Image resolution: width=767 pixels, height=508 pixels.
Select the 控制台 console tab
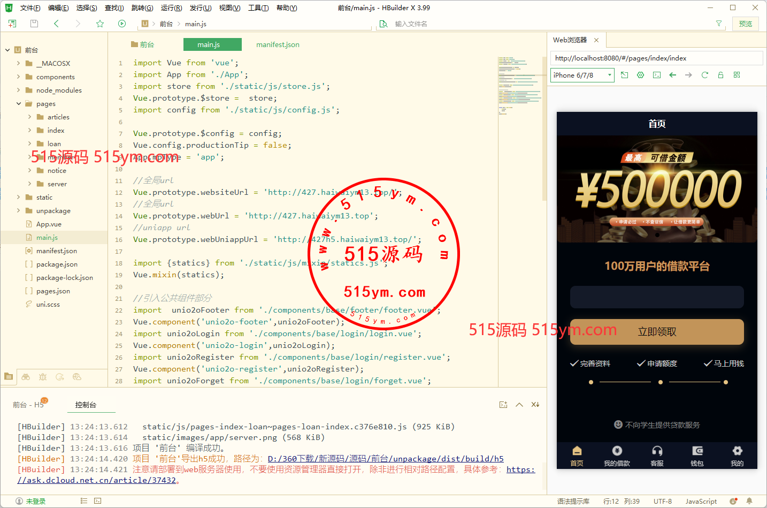(x=86, y=405)
